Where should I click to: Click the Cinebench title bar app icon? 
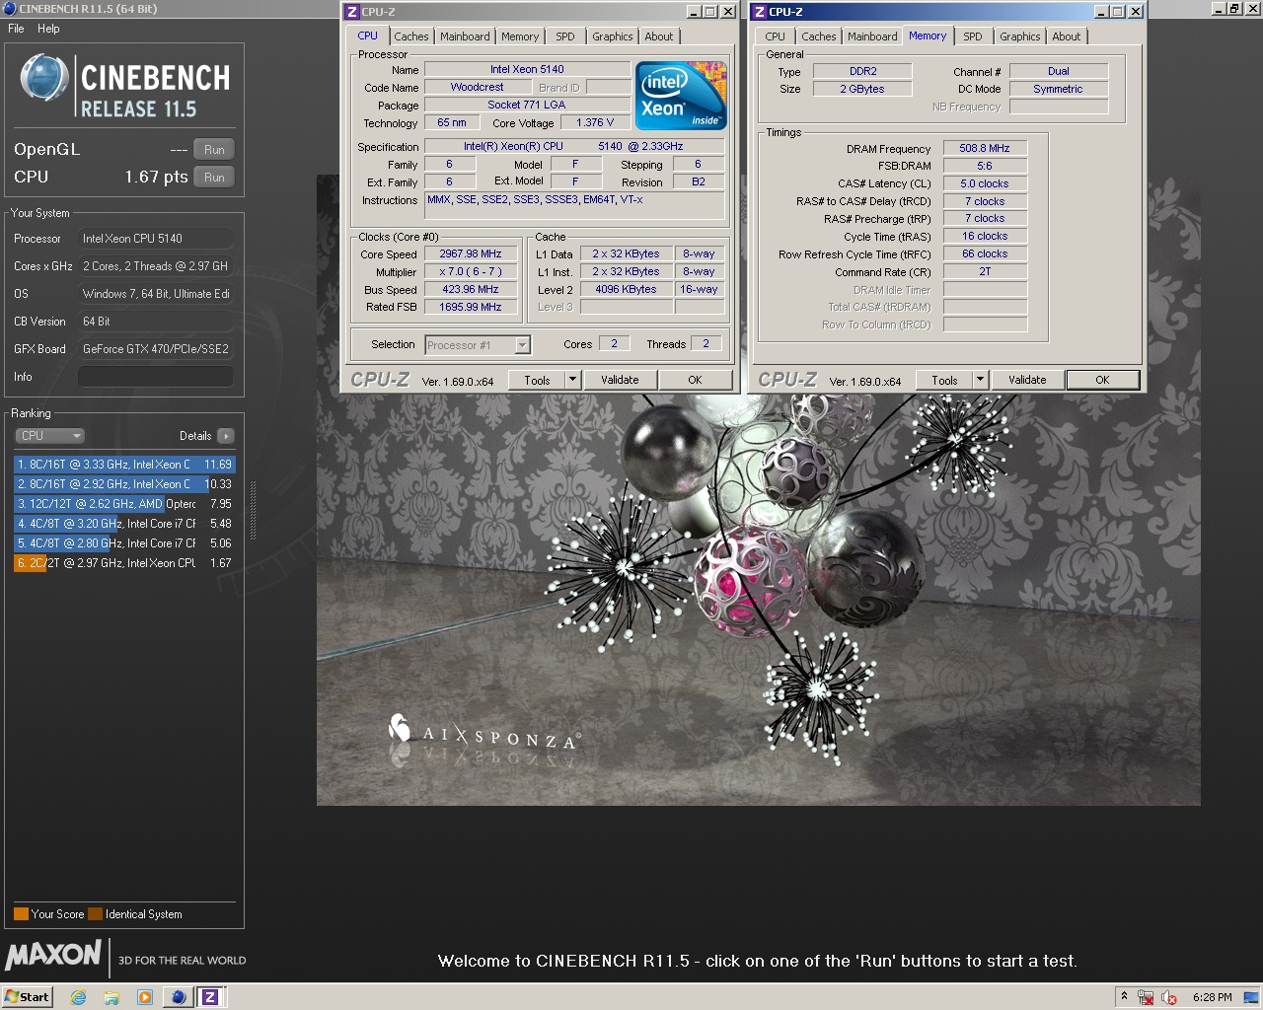(x=10, y=9)
